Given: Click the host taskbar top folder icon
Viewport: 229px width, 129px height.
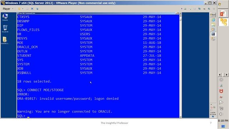Looking at the screenshot, I should click(x=219, y=4).
